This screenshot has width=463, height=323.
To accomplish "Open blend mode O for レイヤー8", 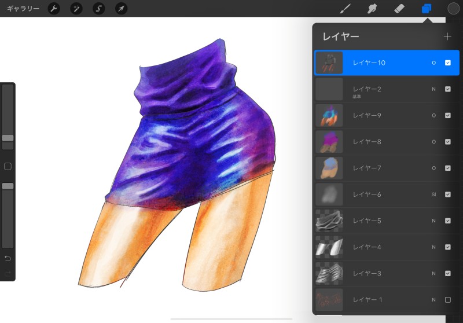I will coord(433,142).
